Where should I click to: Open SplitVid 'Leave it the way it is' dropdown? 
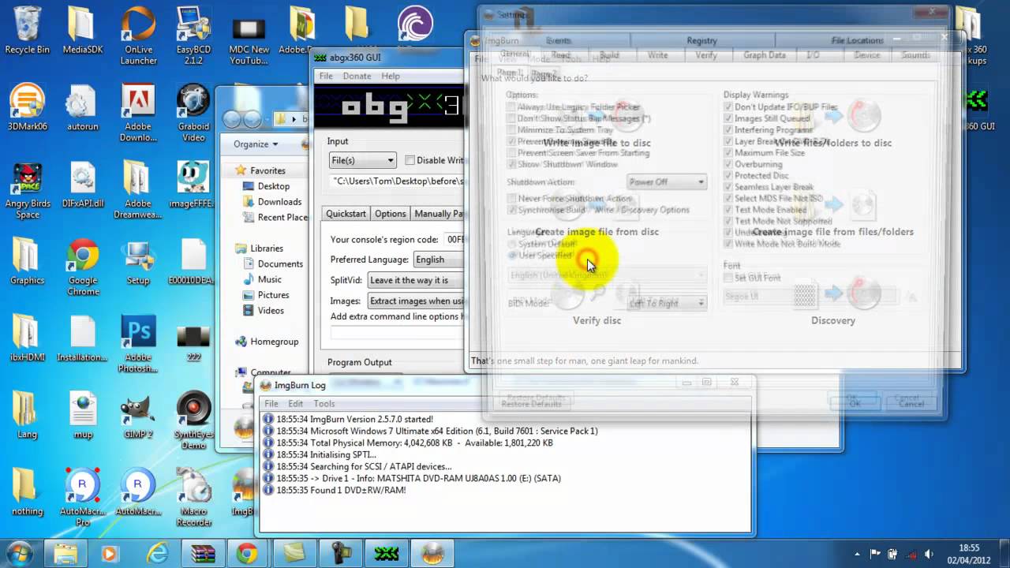click(416, 280)
